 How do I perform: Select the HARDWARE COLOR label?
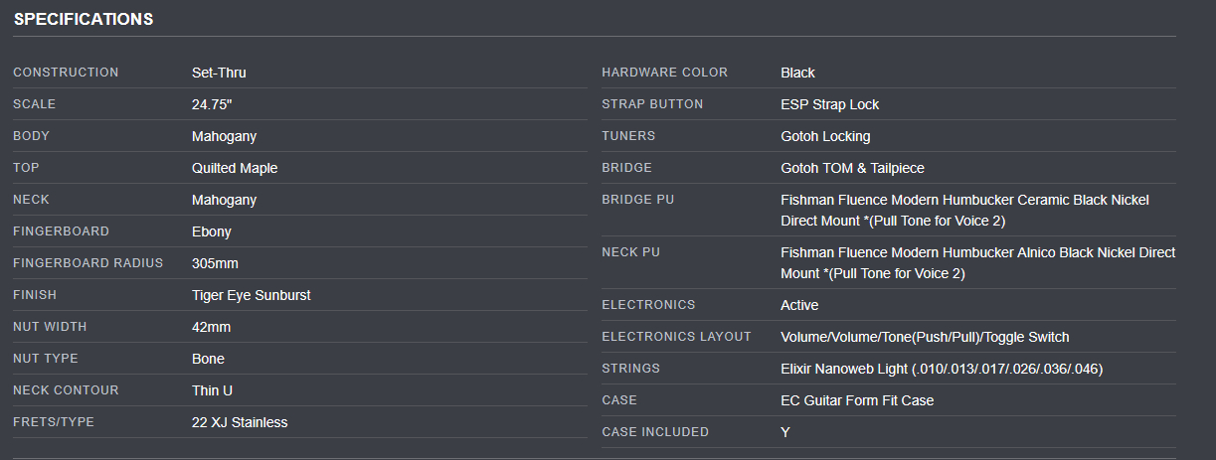click(665, 73)
